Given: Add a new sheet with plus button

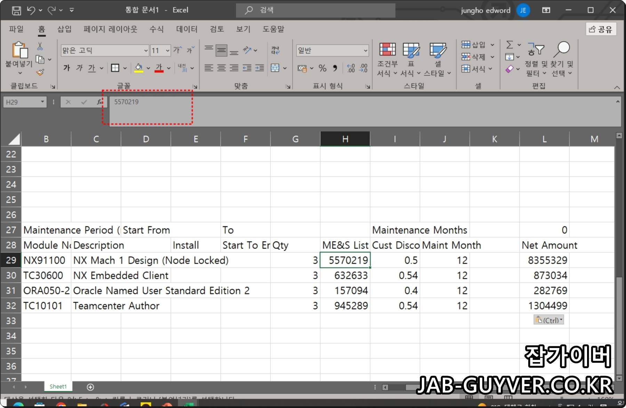Looking at the screenshot, I should tap(90, 387).
